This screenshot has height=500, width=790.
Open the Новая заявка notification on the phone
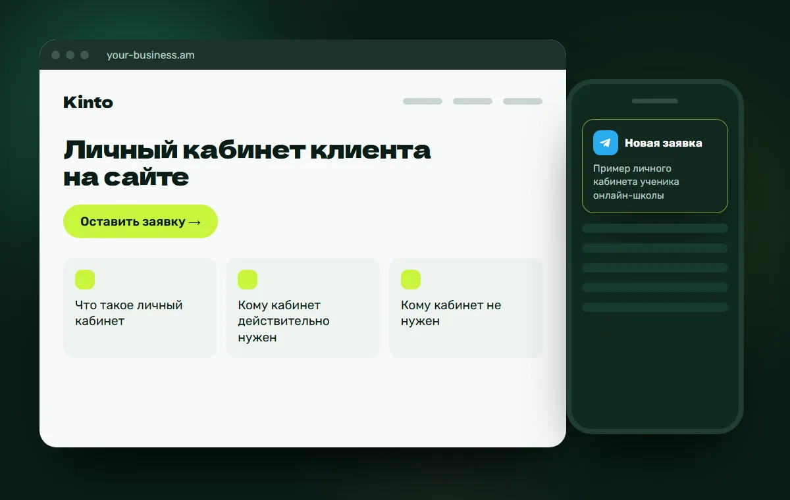point(655,166)
